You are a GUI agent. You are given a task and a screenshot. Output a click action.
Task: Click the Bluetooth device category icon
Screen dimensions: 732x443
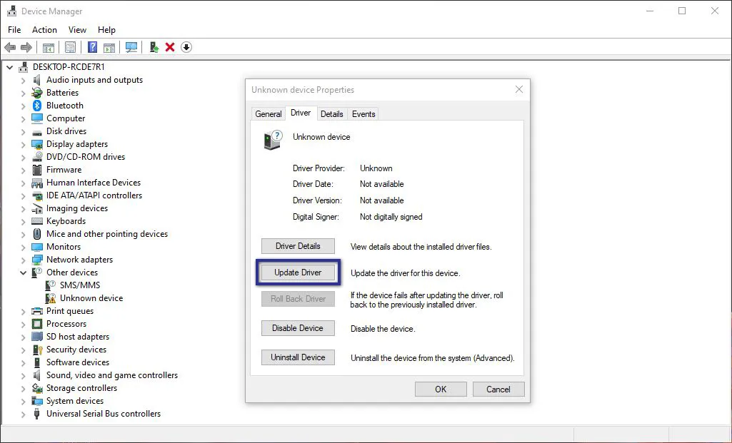(x=36, y=105)
